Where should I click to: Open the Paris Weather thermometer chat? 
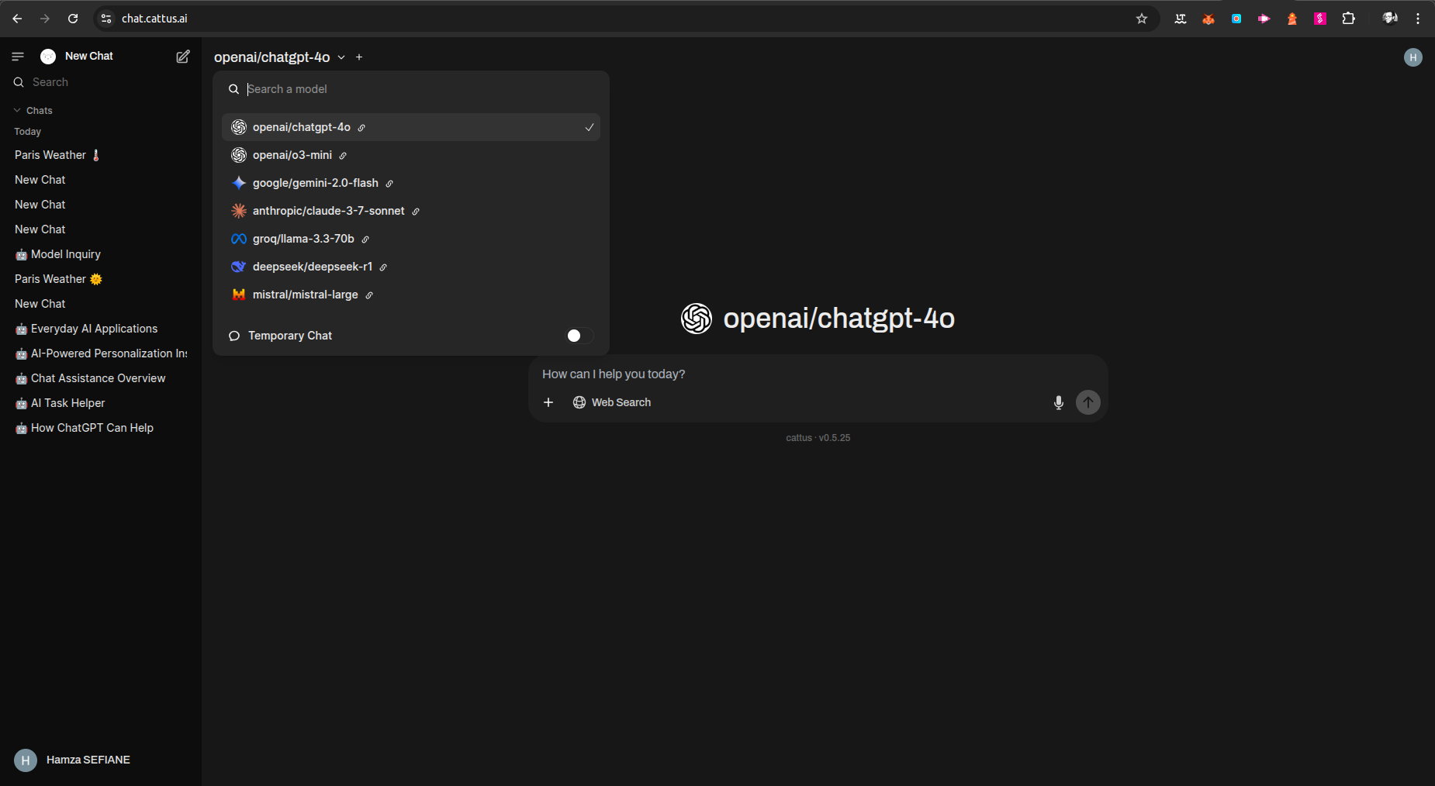pos(101,155)
